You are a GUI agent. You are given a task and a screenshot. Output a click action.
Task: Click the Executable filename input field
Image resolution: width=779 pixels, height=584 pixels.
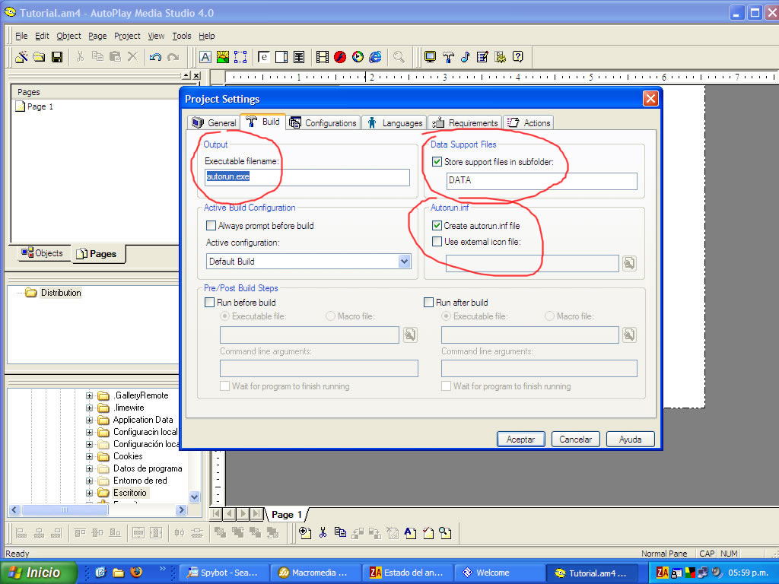click(307, 177)
